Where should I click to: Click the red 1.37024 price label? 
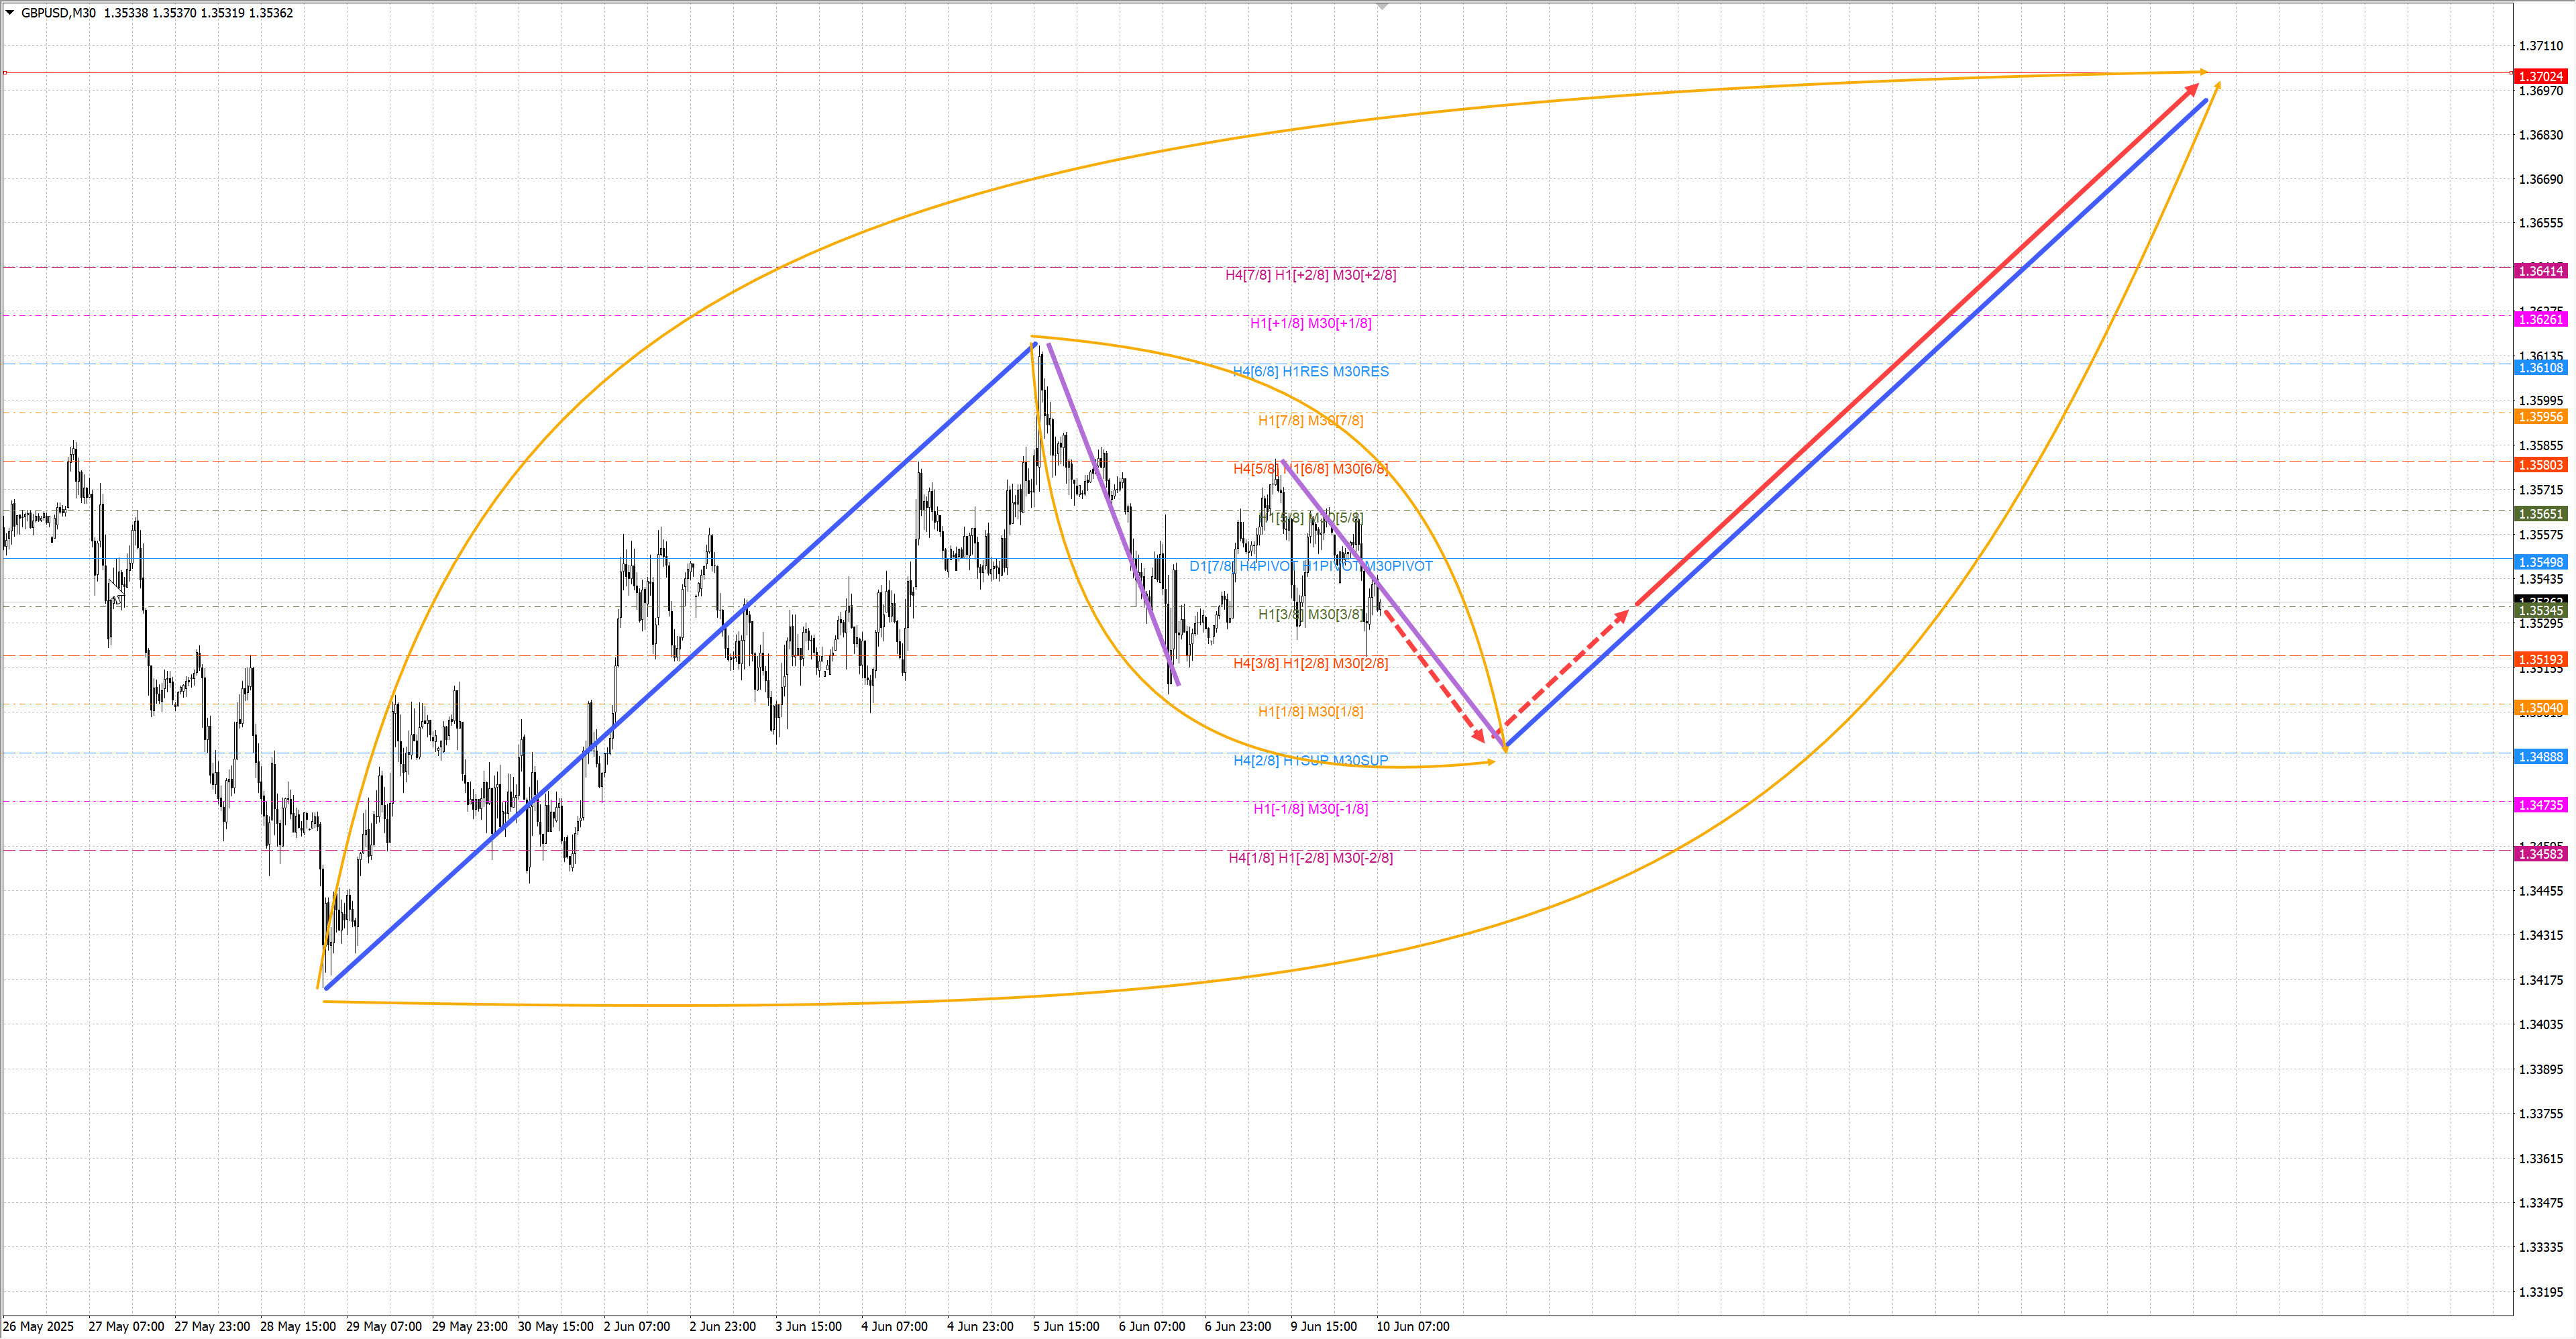point(2540,76)
